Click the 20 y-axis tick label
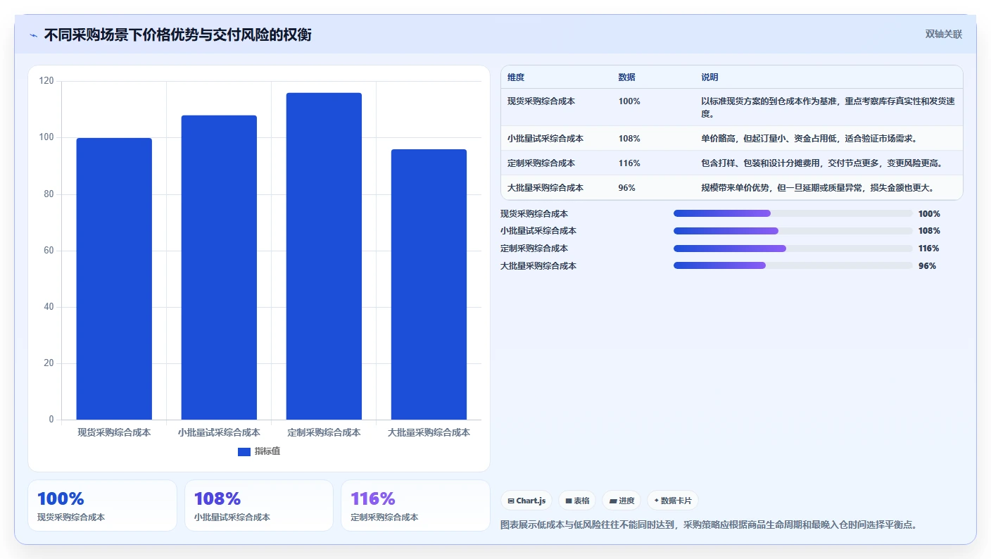Image resolution: width=991 pixels, height=559 pixels. point(49,363)
